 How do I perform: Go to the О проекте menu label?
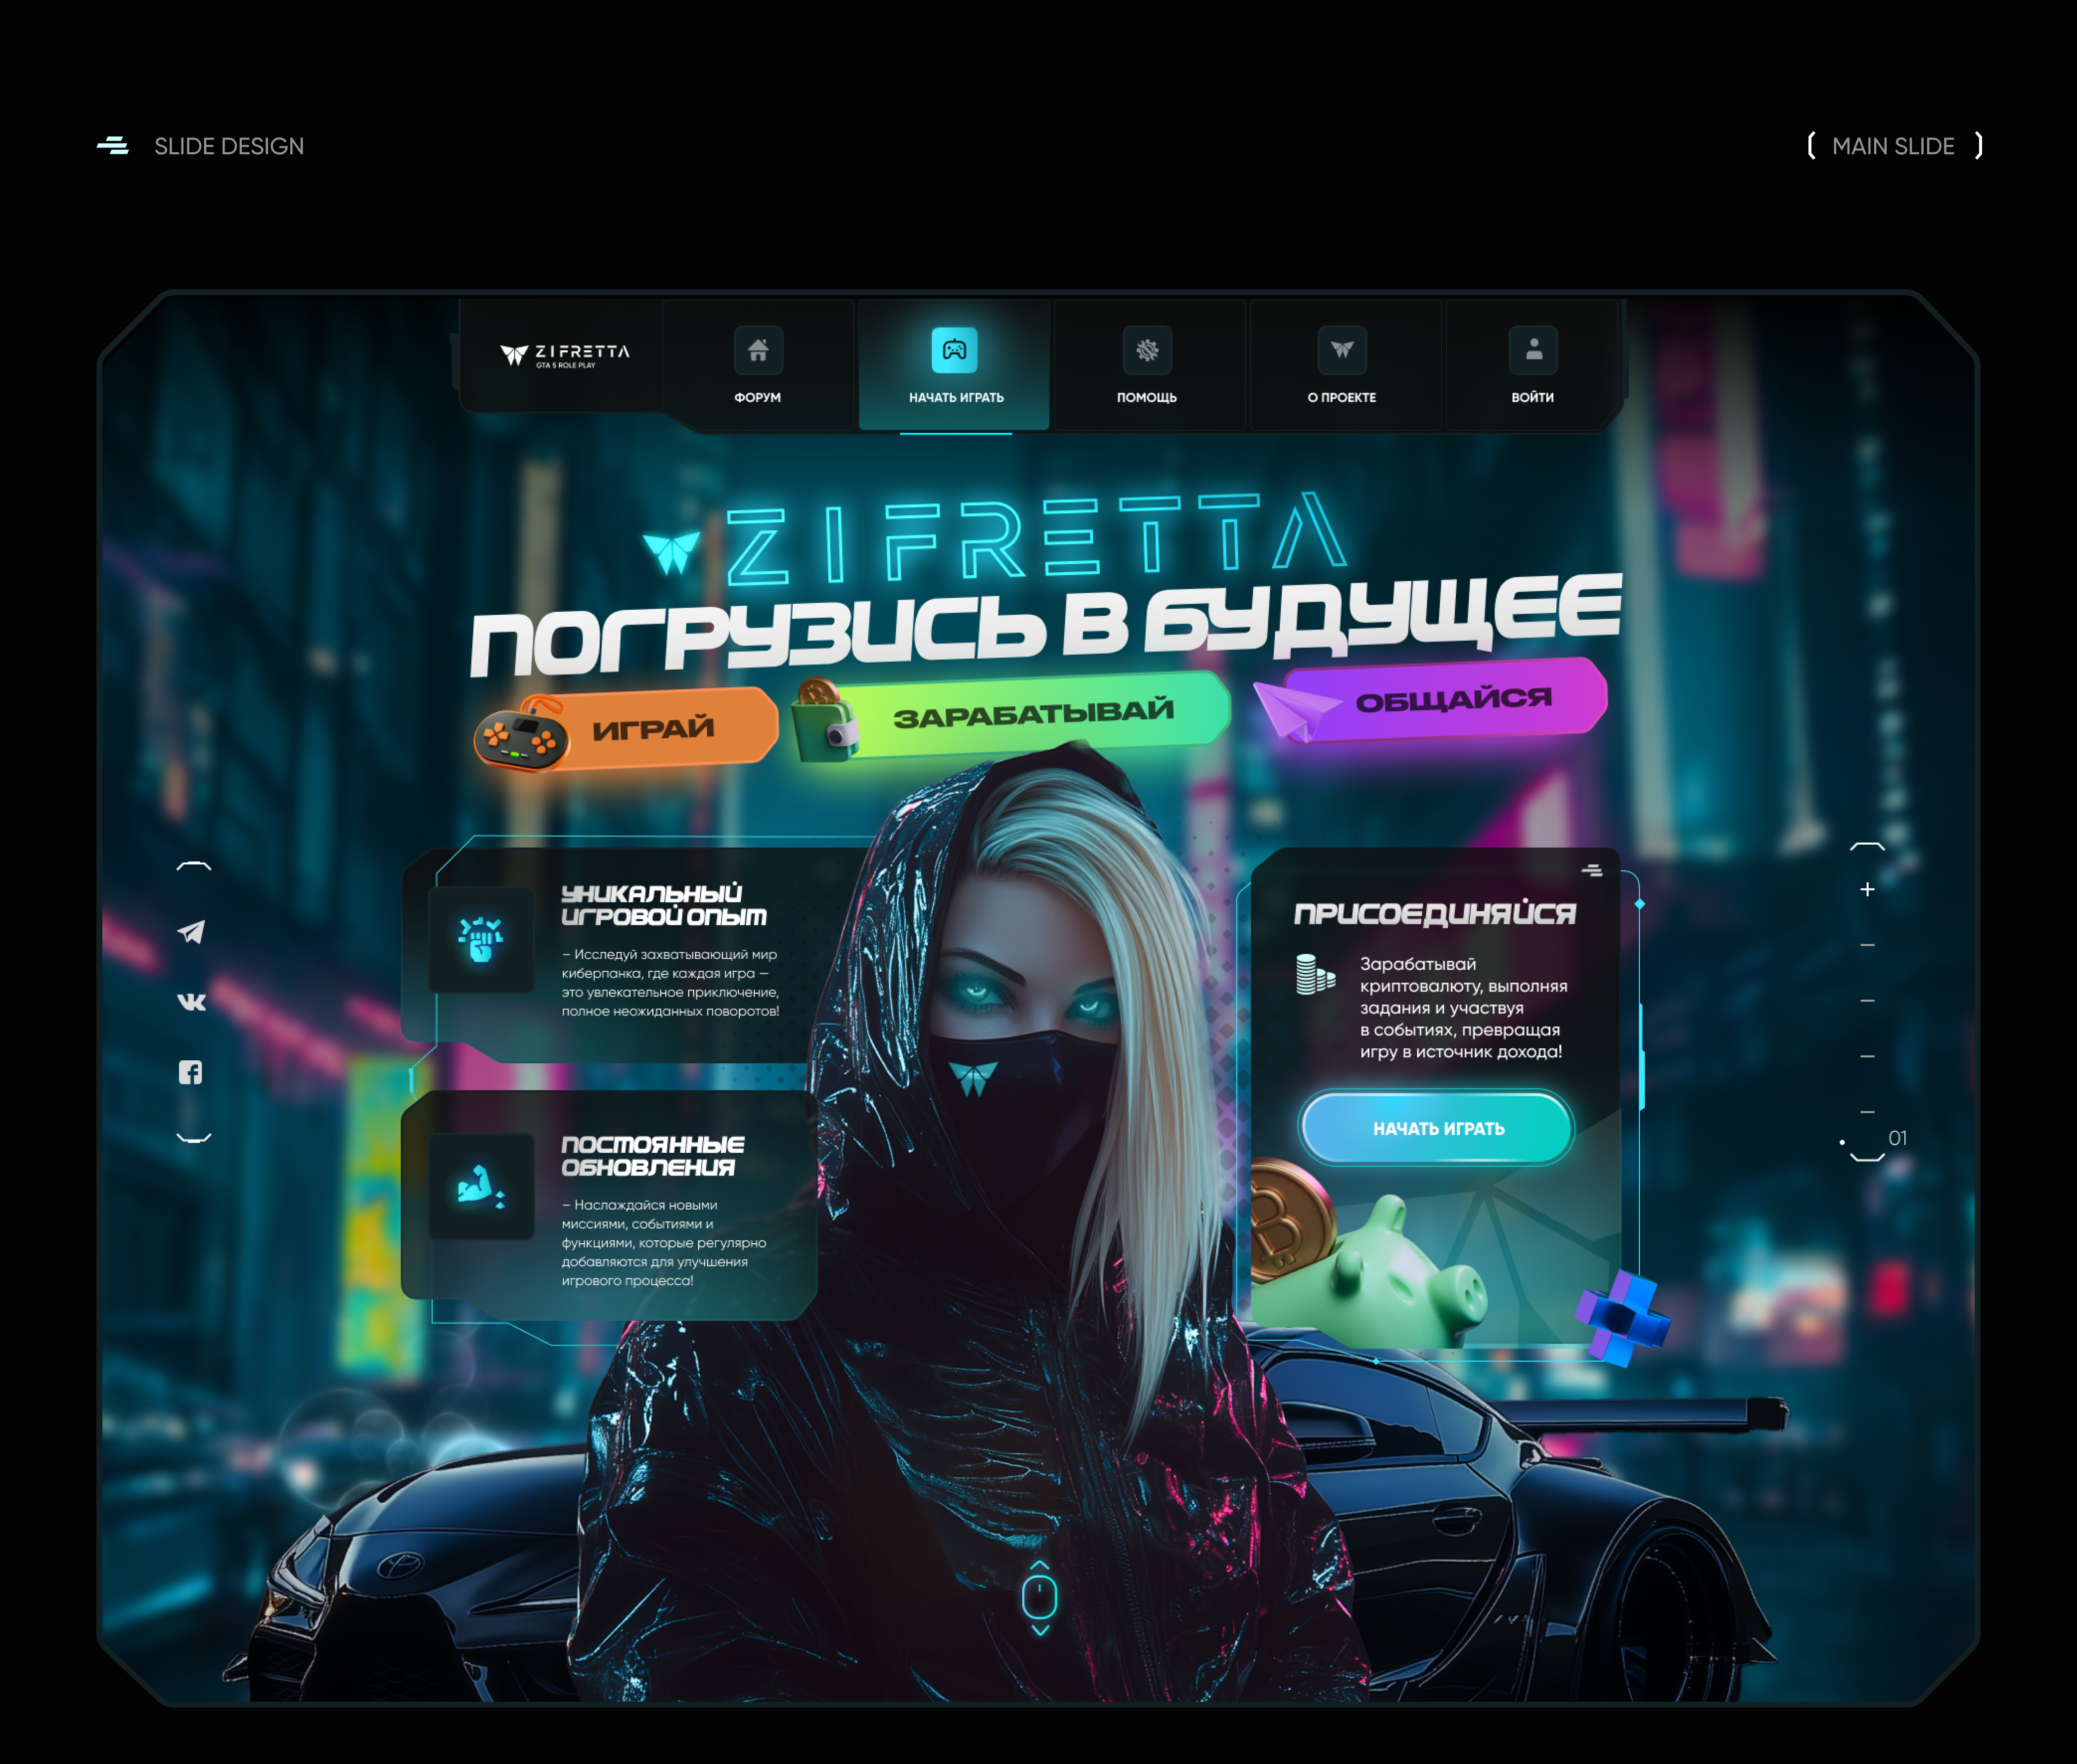point(1342,398)
